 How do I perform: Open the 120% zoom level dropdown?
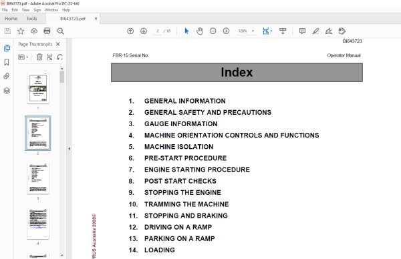click(246, 31)
